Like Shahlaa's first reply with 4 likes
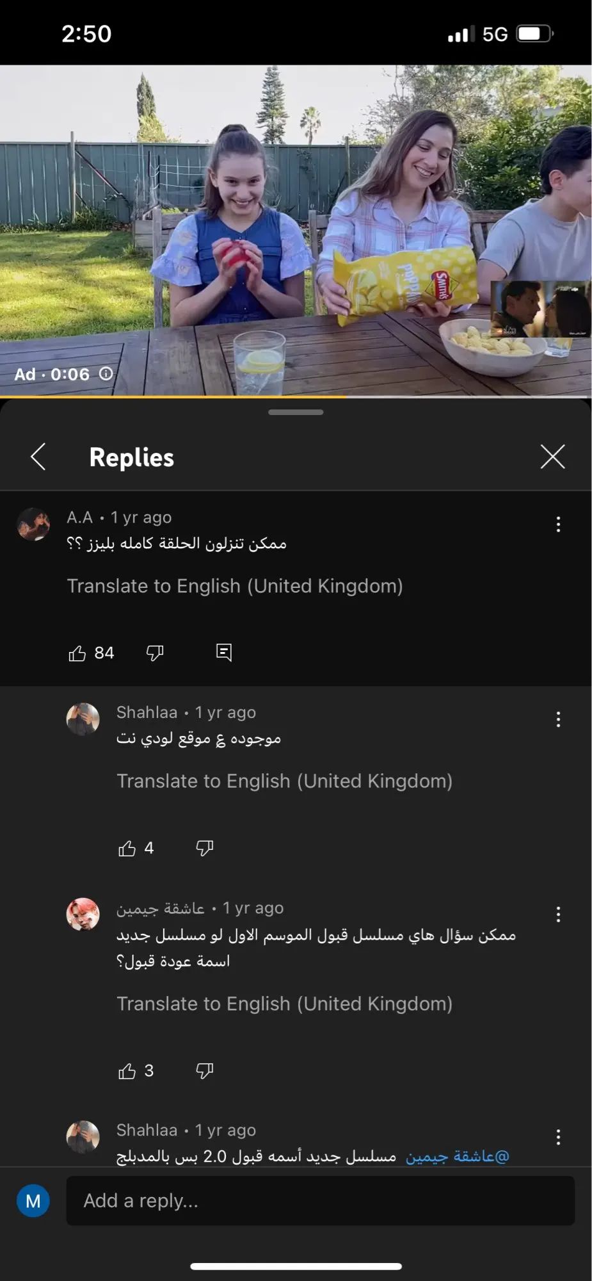 pos(127,849)
